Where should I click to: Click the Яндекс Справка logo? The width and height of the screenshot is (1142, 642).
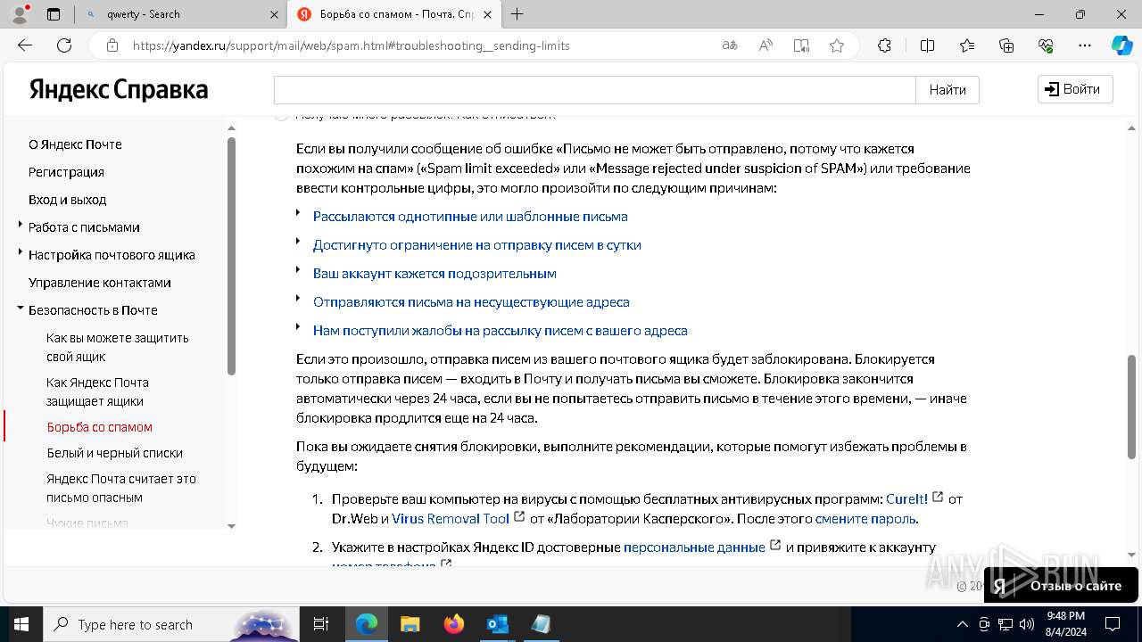(119, 89)
